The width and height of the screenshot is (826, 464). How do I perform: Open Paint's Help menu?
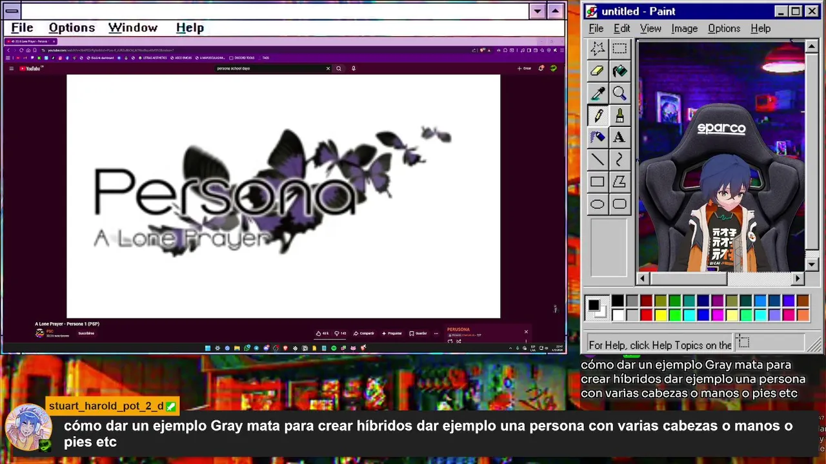(x=760, y=28)
